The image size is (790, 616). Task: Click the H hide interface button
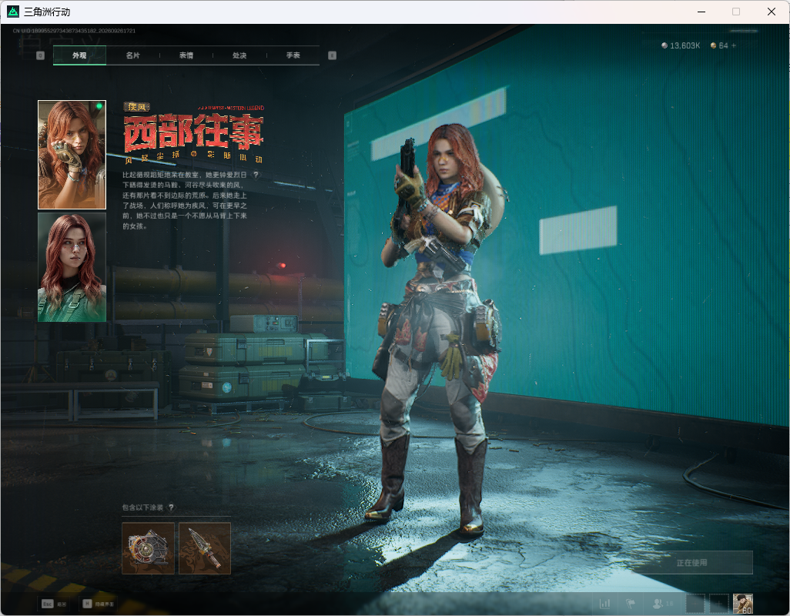tap(99, 604)
